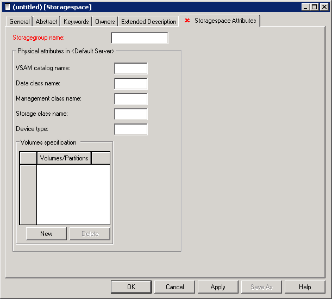The image size is (332, 299).
Task: Click inside the empty Volumes/Partitions list
Action: [x=73, y=195]
